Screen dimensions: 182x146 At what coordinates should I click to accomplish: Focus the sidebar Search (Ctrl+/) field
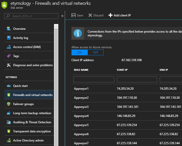click(x=31, y=16)
